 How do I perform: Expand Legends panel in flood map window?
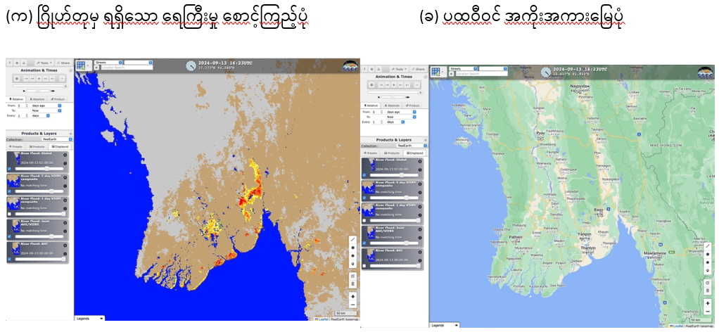pyautogui.click(x=89, y=318)
